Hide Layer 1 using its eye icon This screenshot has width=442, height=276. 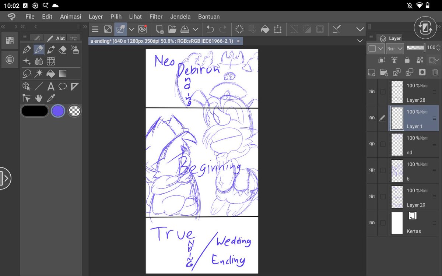click(372, 118)
